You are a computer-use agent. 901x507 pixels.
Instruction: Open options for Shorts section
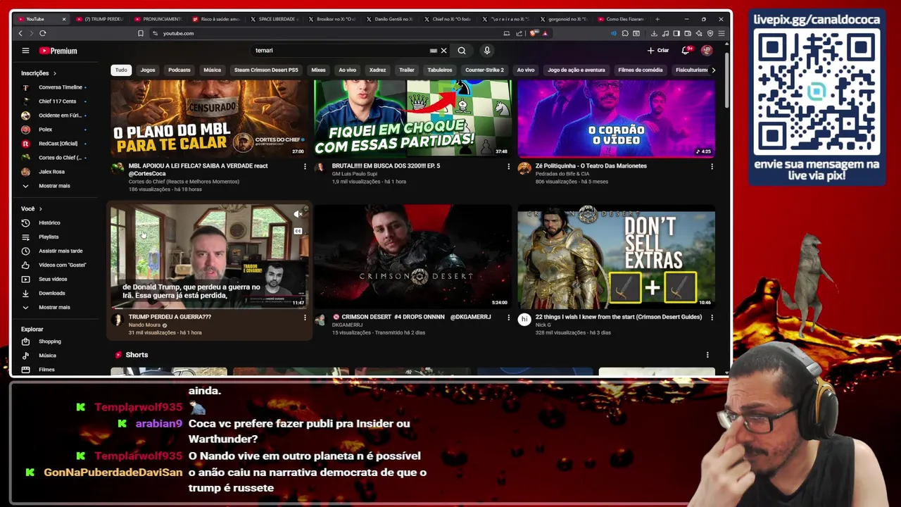coord(707,355)
